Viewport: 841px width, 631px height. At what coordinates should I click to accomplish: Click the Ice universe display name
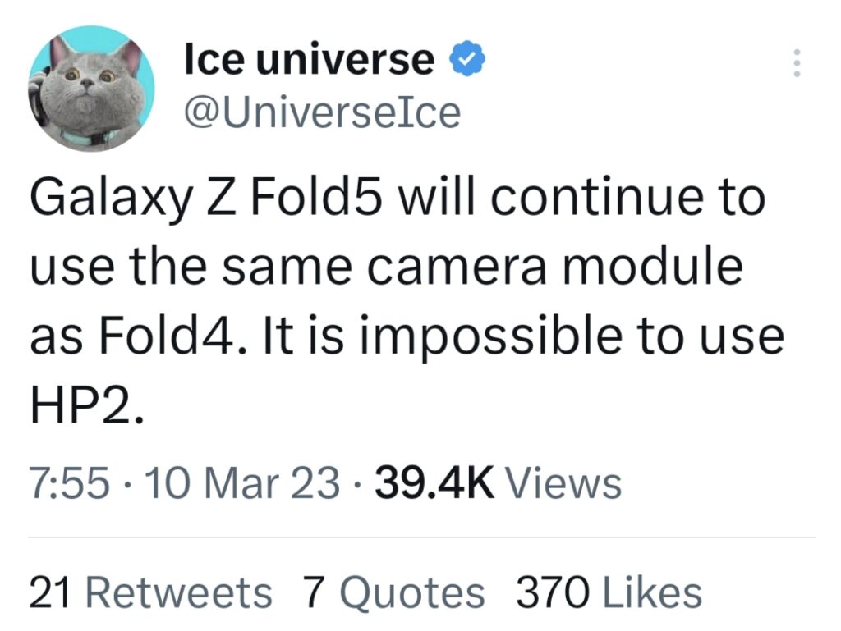click(310, 60)
